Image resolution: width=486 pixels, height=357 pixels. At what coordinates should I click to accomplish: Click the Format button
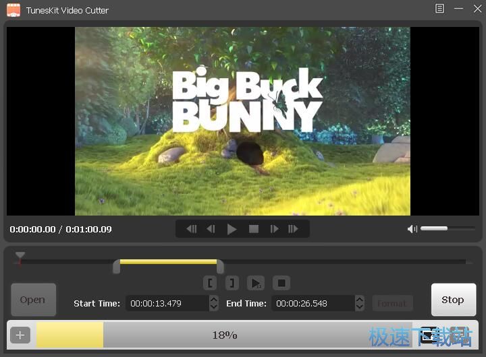[392, 303]
